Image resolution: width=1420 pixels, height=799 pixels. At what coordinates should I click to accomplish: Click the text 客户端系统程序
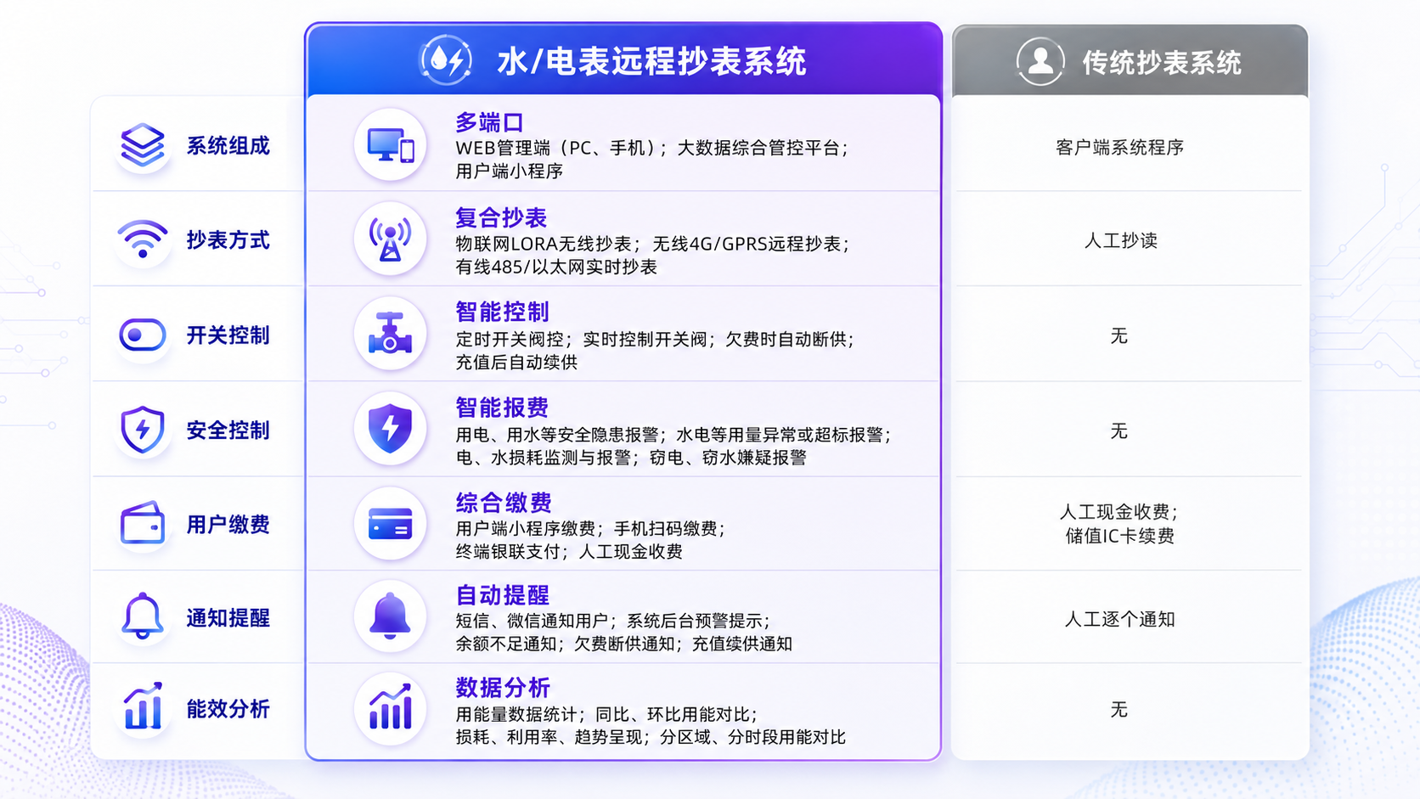click(1119, 148)
